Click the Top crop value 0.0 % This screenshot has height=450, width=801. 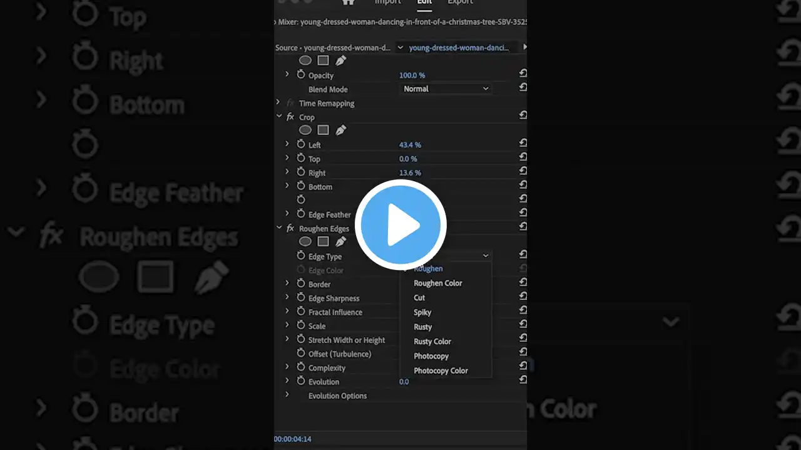pos(408,159)
